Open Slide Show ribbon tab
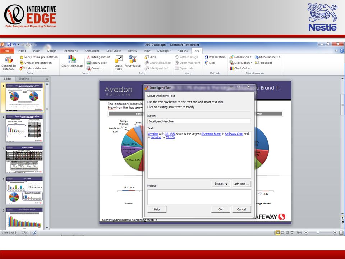Screen dimensions: 345x259 114,51
